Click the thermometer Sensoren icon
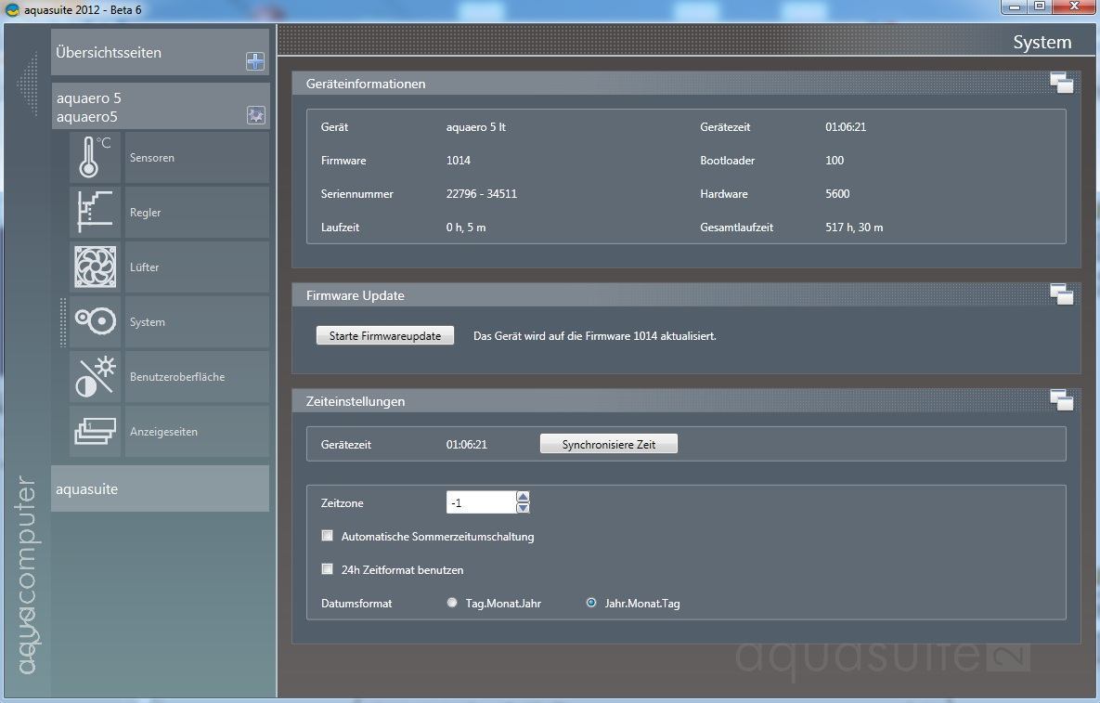Viewport: 1100px width, 703px height. click(x=95, y=157)
